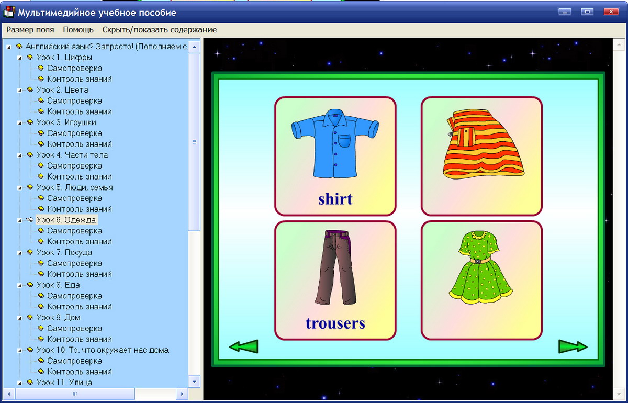Click the book icon beside Урок 10
Screen dimensions: 628x403
click(x=30, y=350)
